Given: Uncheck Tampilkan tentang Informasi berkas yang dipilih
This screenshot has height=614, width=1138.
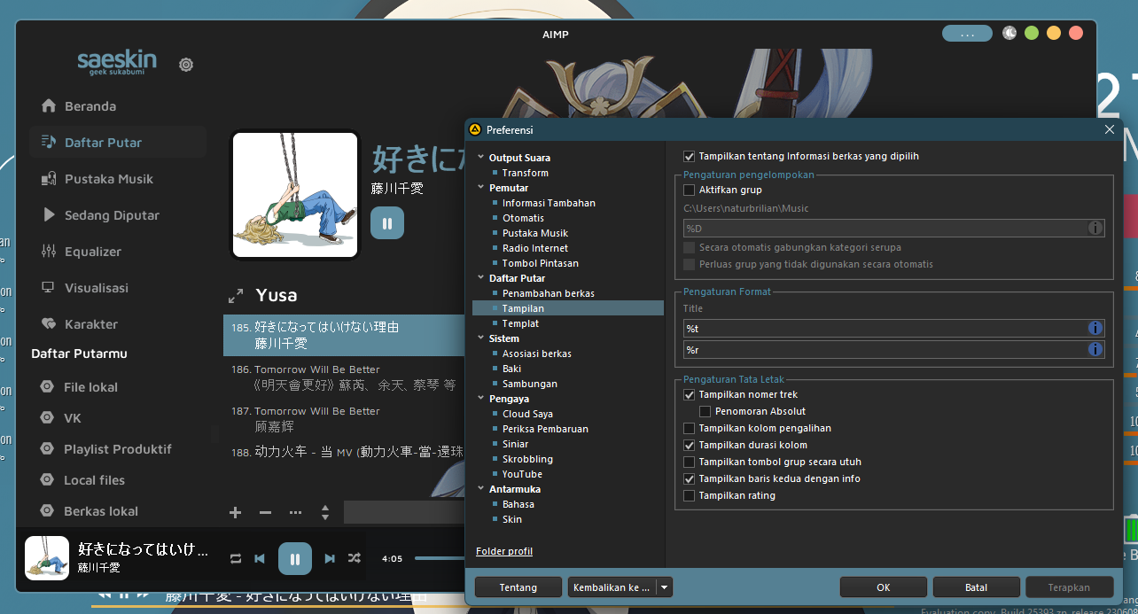Looking at the screenshot, I should click(x=690, y=156).
